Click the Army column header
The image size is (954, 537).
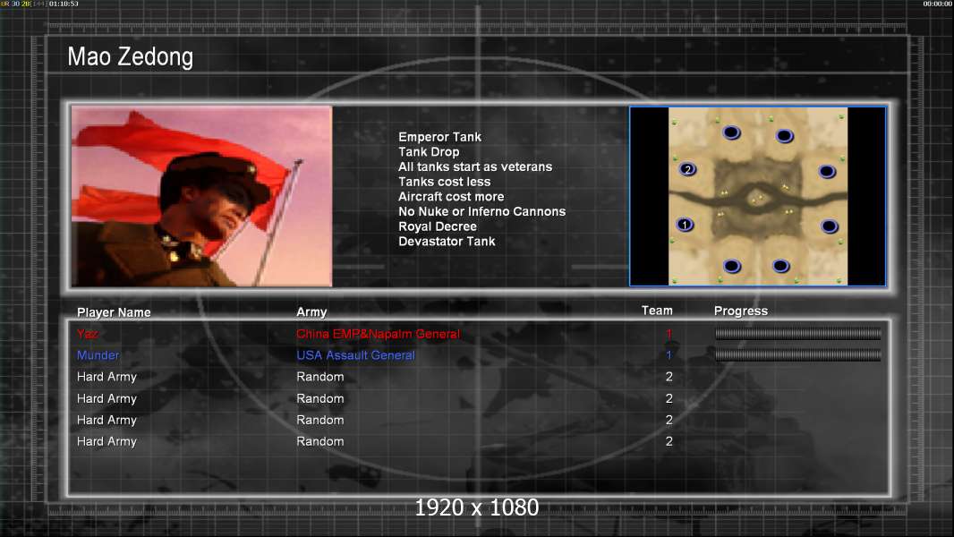tap(311, 312)
